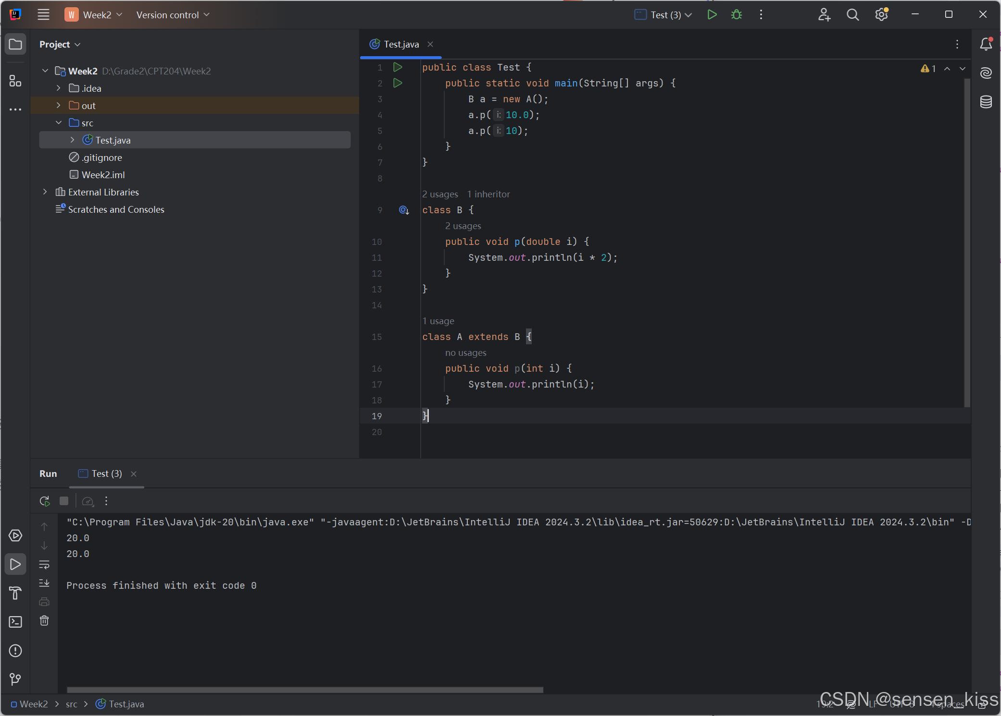Image resolution: width=1001 pixels, height=716 pixels.
Task: Open the warning indicator showing 1 problem
Action: 928,69
